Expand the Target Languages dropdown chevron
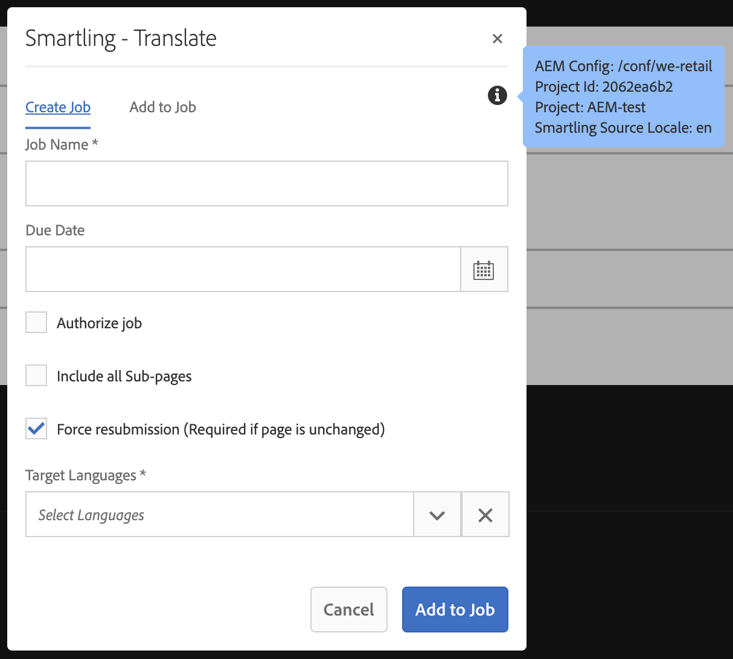The height and width of the screenshot is (659, 733). click(437, 515)
